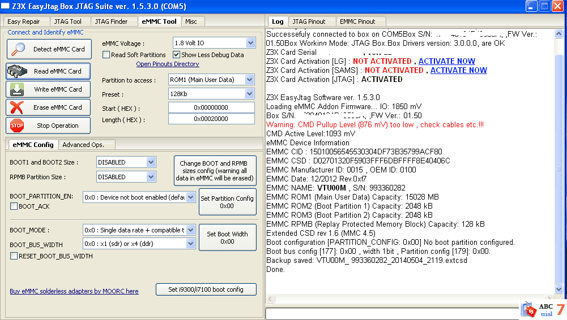The width and height of the screenshot is (567, 320).
Task: Click the Start (HEX) input field
Action: (x=211, y=107)
